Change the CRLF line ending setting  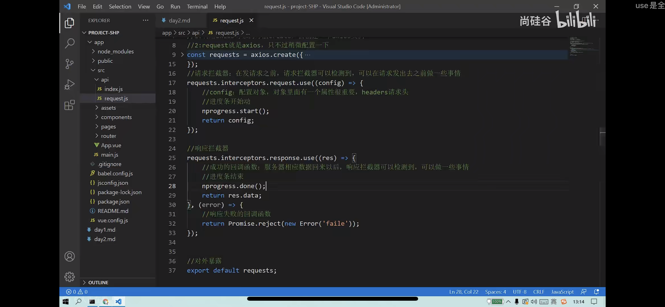click(538, 292)
